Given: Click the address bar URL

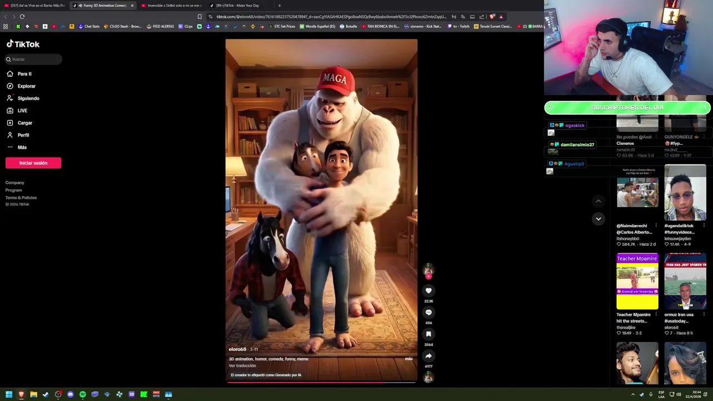Looking at the screenshot, I should tap(331, 17).
